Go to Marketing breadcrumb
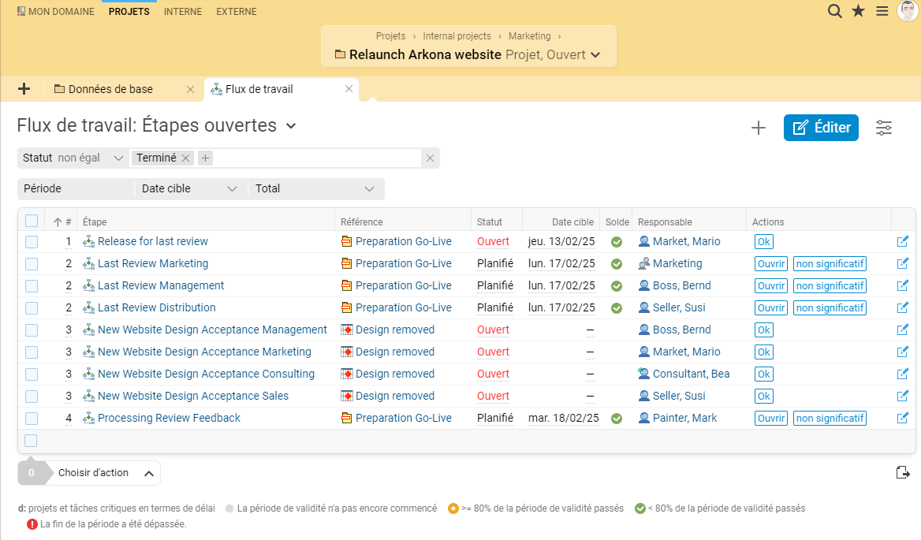Viewport: 921px width, 540px height. [x=530, y=35]
